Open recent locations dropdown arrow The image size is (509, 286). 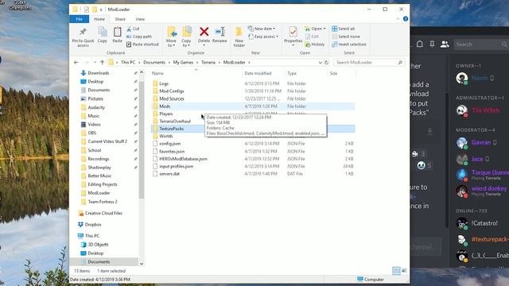(95, 62)
